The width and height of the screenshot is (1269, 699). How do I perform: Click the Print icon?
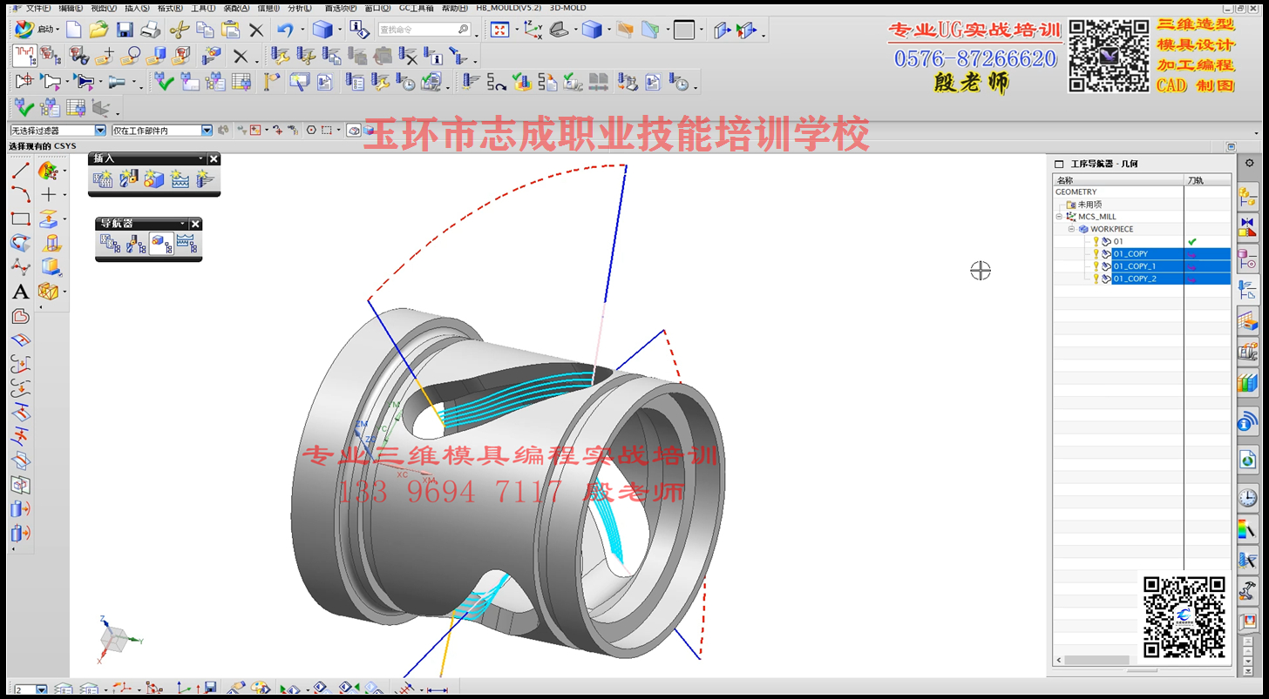click(151, 30)
